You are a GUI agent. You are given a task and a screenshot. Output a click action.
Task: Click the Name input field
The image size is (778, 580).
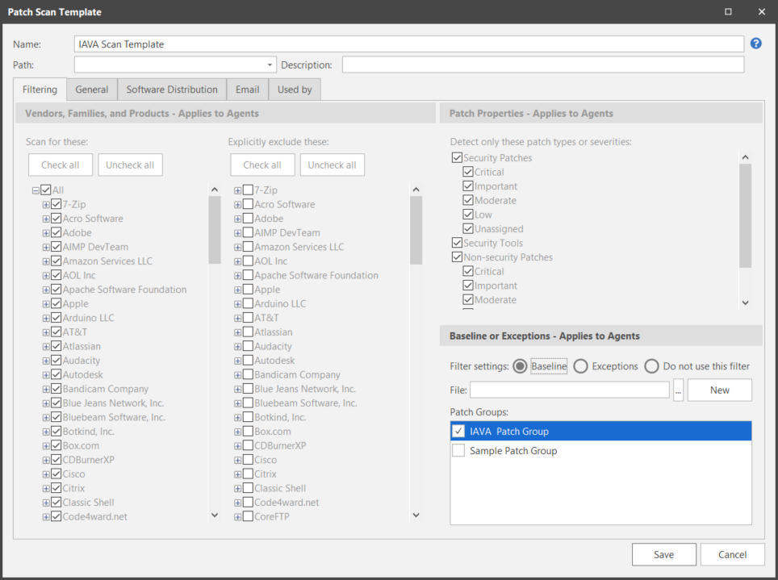point(409,44)
